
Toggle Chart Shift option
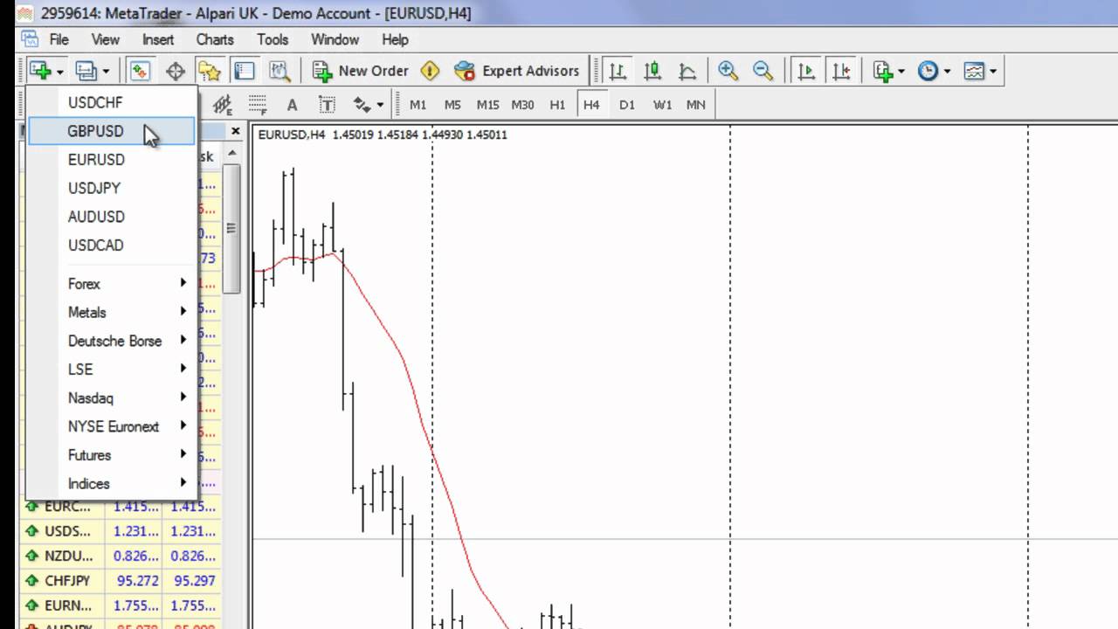click(841, 71)
